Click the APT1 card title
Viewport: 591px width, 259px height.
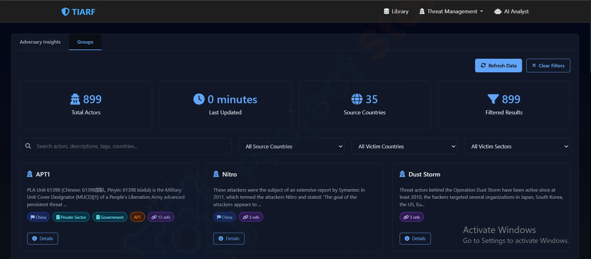click(x=43, y=174)
